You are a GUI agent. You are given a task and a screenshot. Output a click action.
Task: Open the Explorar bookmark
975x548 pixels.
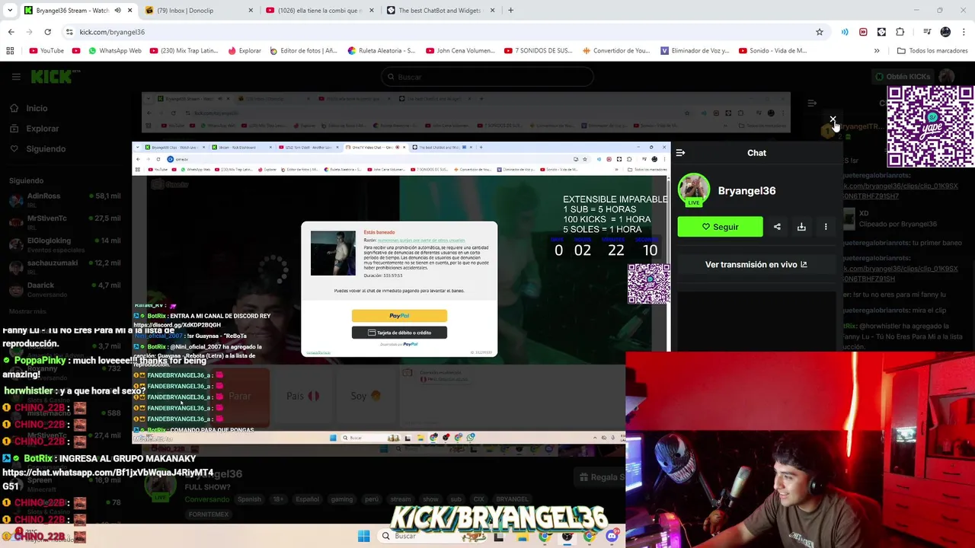[x=245, y=51]
